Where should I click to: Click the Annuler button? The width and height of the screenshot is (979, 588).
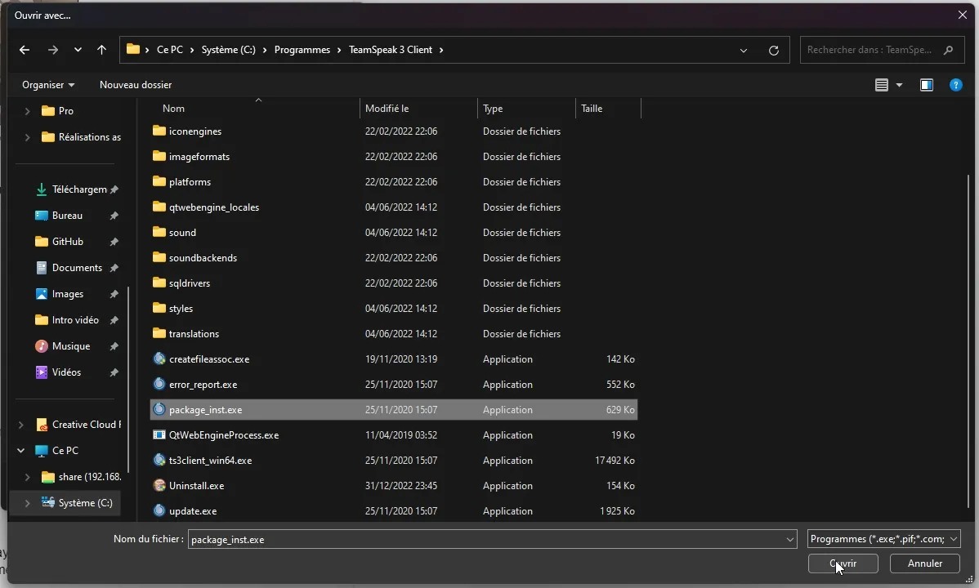[x=924, y=563]
